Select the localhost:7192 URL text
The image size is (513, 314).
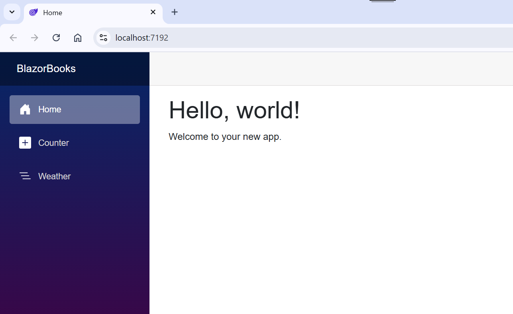click(142, 37)
